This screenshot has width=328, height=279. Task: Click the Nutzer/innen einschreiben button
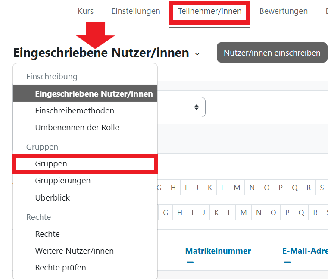pos(272,53)
